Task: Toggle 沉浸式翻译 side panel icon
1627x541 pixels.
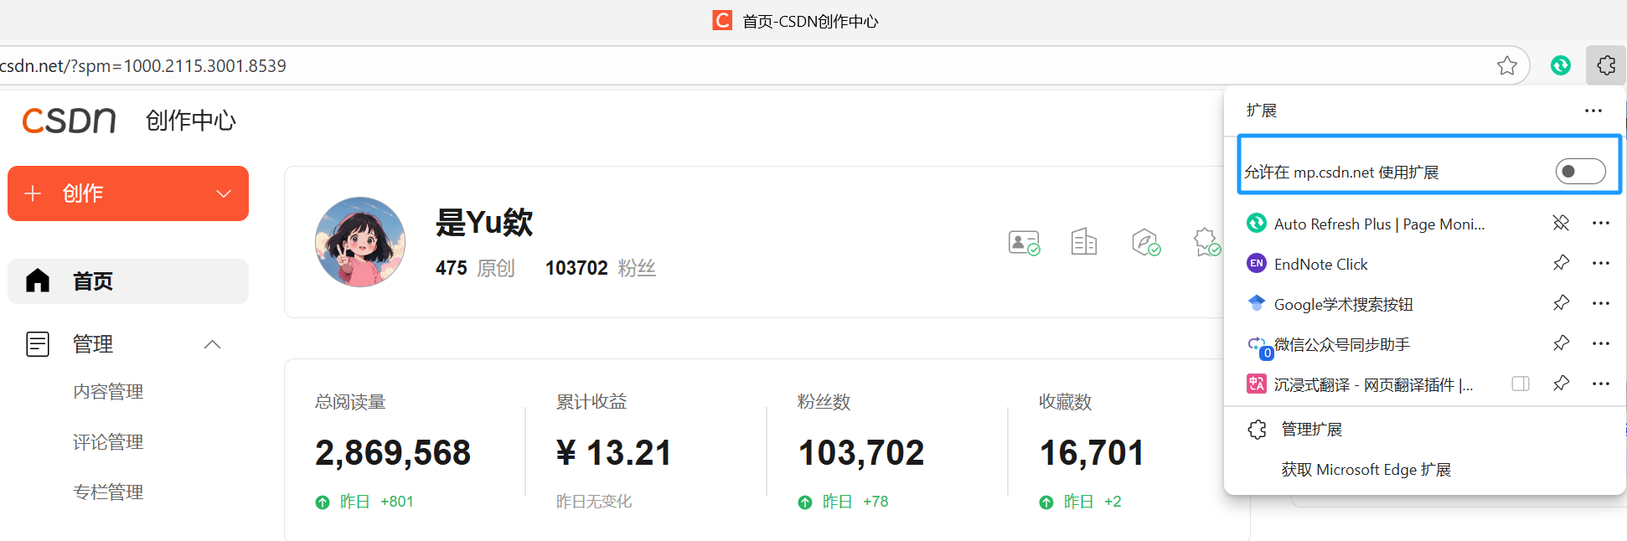Action: click(x=1520, y=384)
